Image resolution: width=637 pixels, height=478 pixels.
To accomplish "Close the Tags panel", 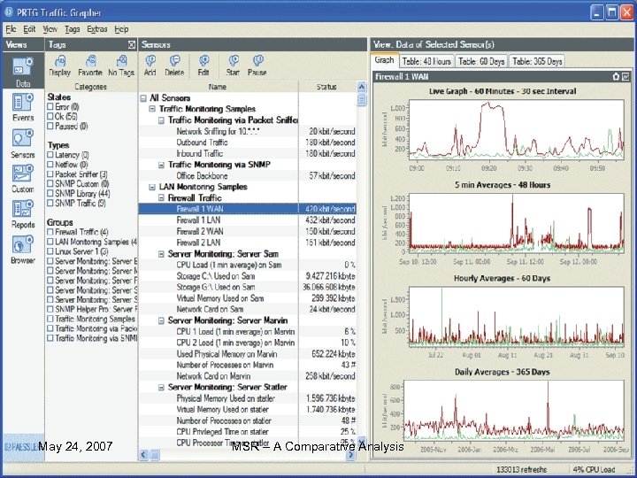I will [132, 45].
